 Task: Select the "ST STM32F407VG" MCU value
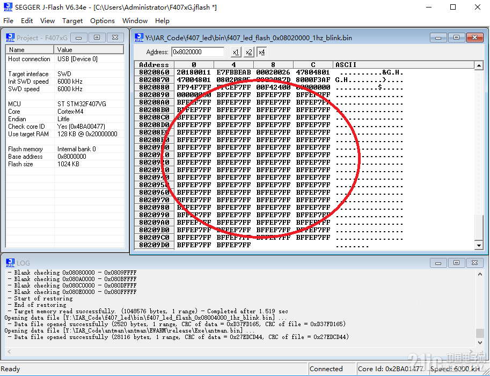click(x=82, y=104)
